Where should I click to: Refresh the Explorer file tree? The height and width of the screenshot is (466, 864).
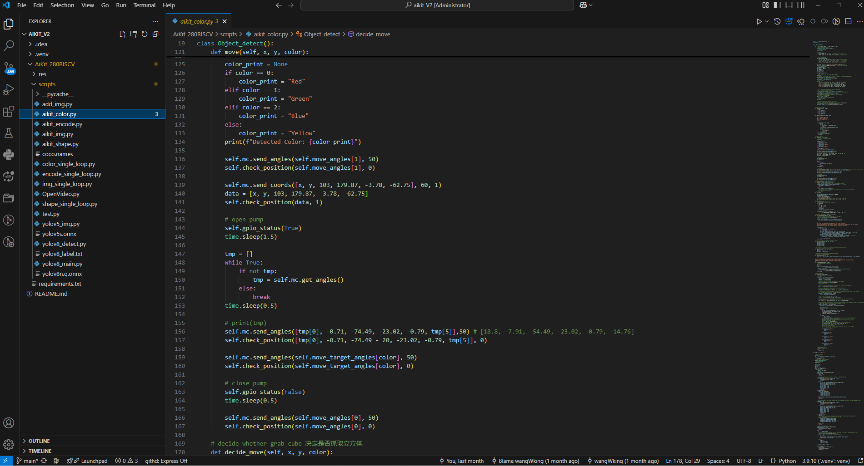point(145,34)
